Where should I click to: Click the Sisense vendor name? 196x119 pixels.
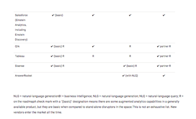click(x=20, y=66)
